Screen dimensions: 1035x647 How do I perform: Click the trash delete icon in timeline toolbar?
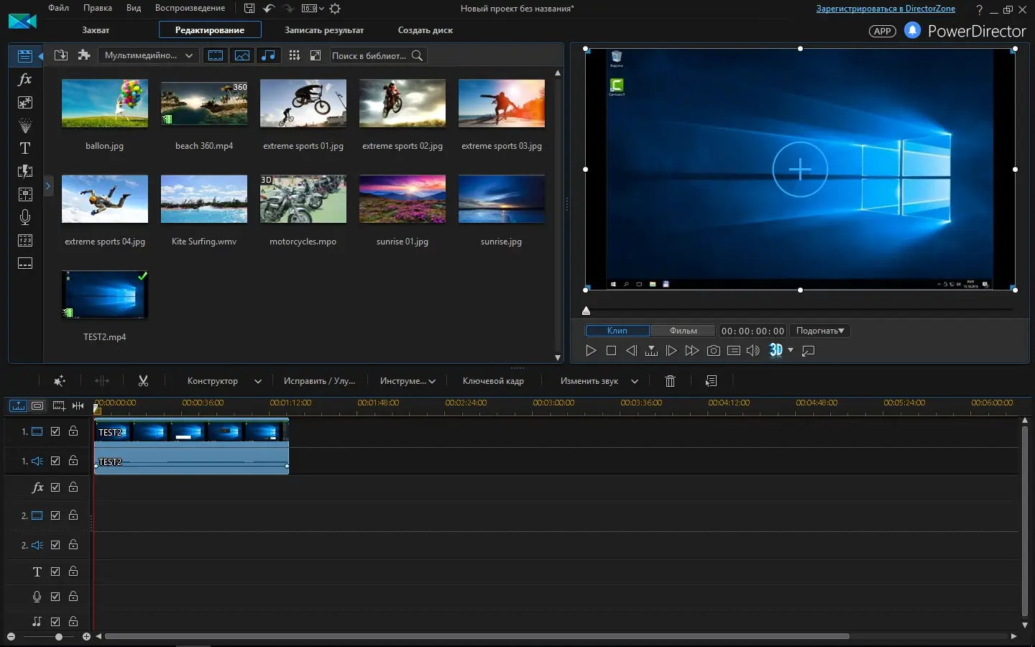[670, 381]
